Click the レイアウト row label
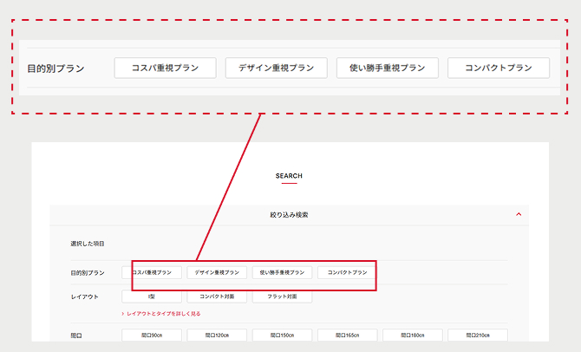581x352 pixels. click(x=84, y=297)
